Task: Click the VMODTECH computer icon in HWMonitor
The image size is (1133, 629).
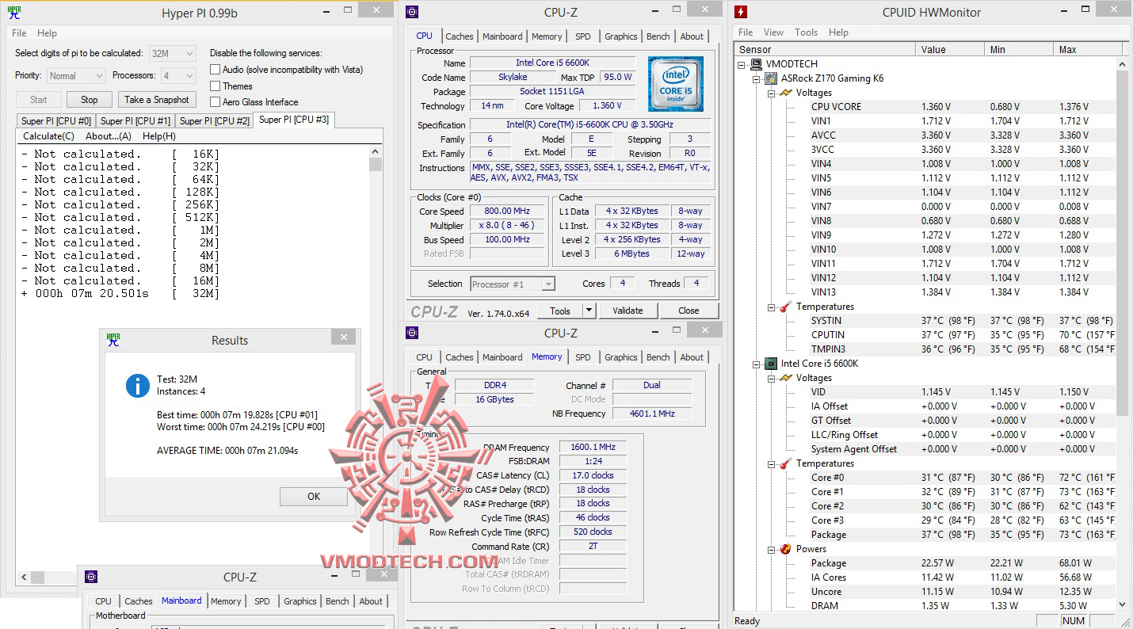Action: [757, 64]
